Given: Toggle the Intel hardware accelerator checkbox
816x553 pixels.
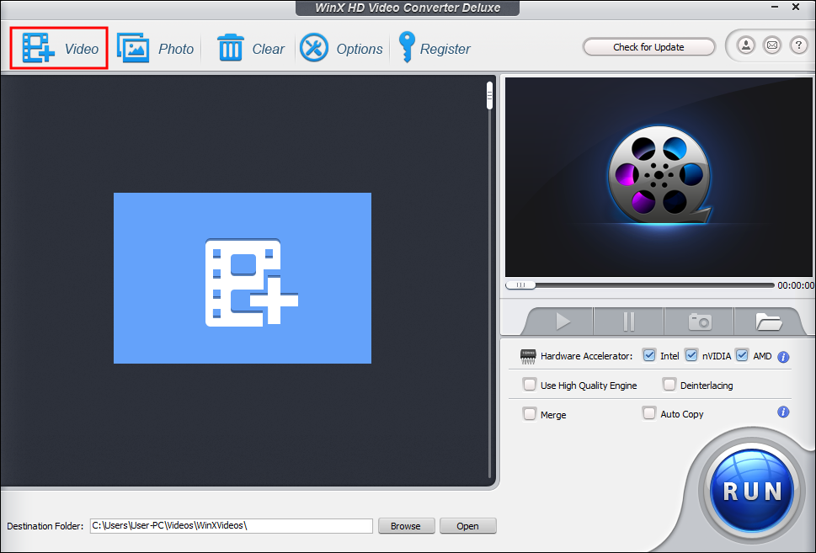Looking at the screenshot, I should point(649,355).
